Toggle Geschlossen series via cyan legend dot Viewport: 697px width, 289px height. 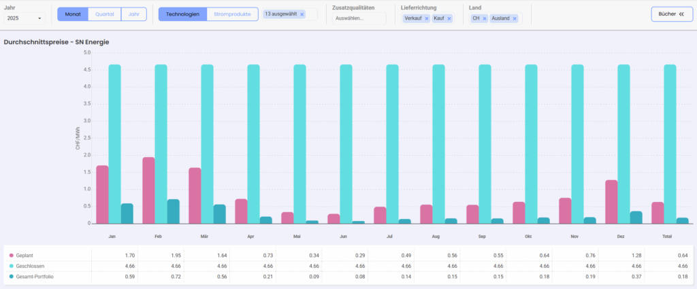pyautogui.click(x=11, y=266)
